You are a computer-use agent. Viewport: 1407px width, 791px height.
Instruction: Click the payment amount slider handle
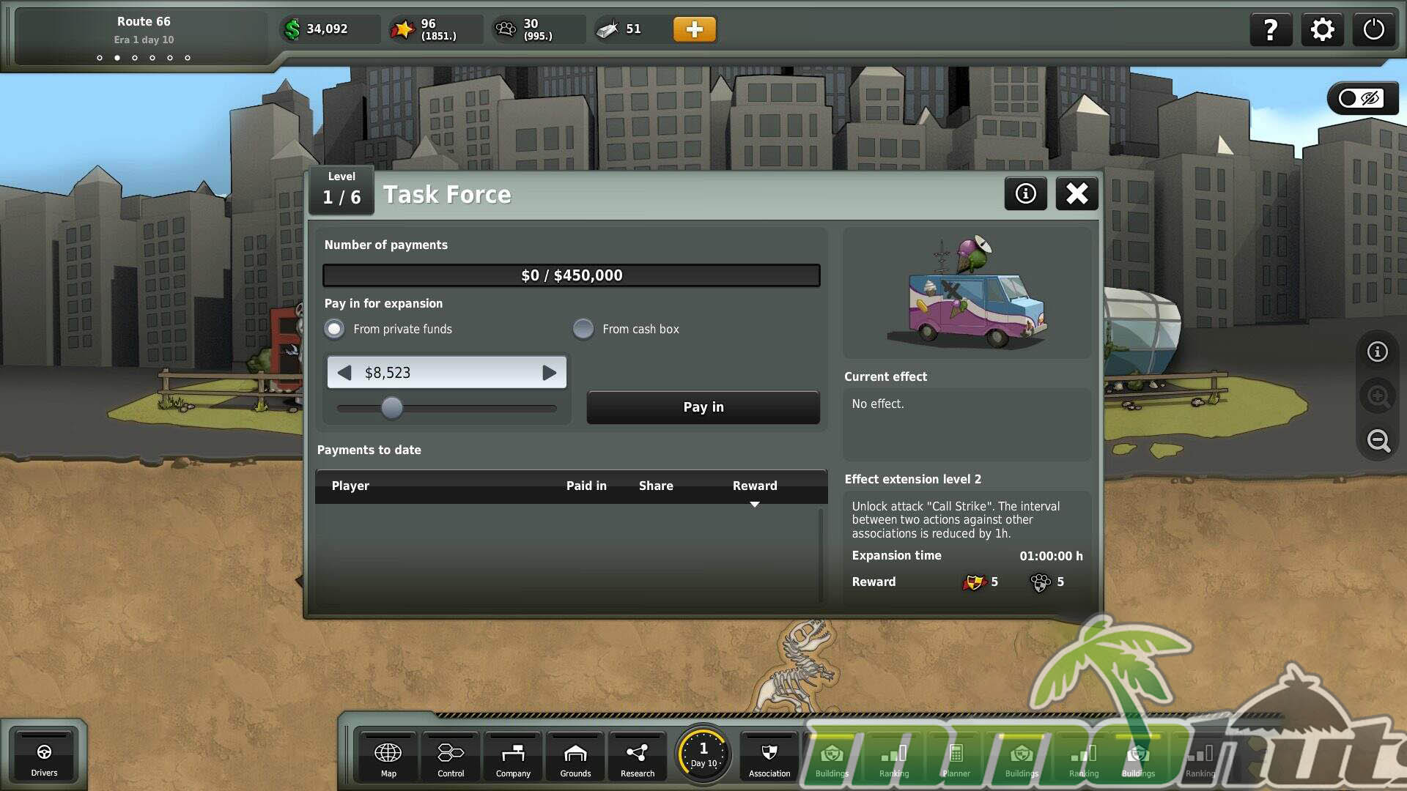392,407
